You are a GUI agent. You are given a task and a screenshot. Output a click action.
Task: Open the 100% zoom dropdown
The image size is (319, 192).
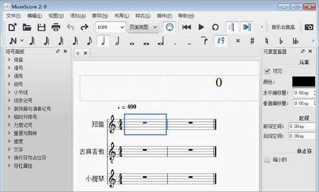coord(111,27)
